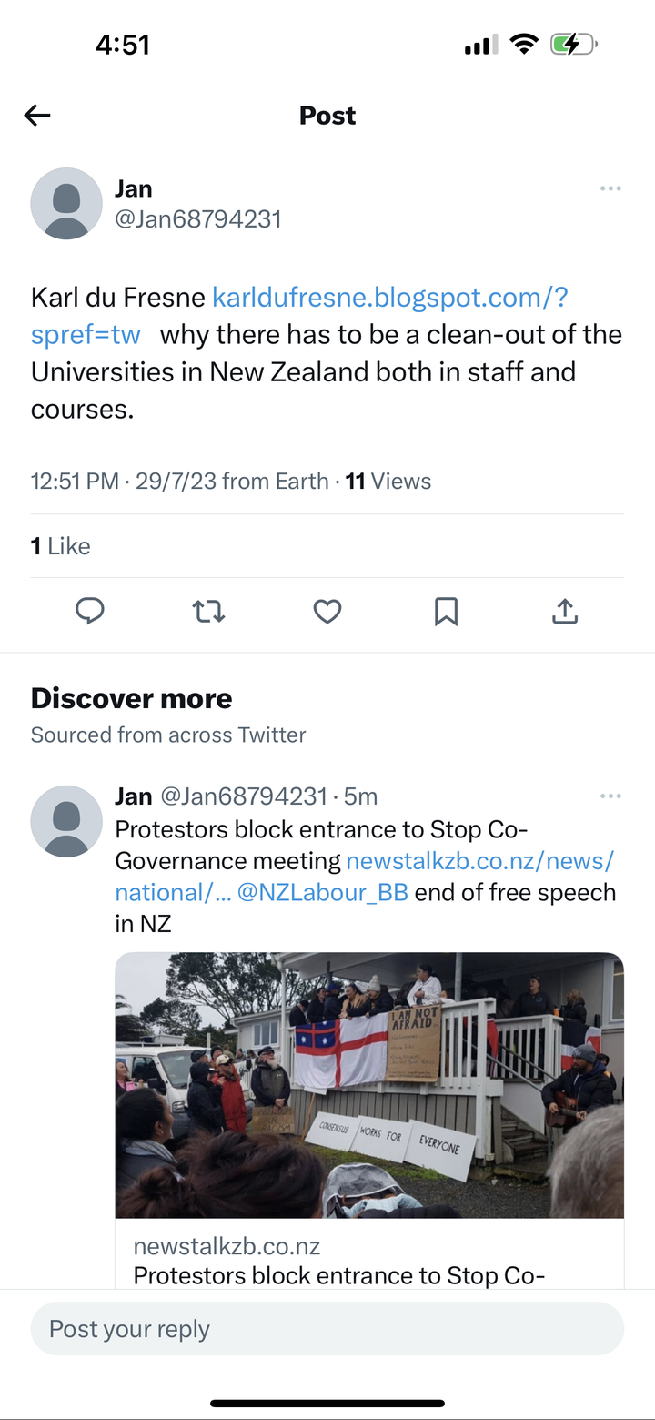This screenshot has width=655, height=1420.
Task: Open the newstalkzb.co.nz news link
Action: coord(479,860)
